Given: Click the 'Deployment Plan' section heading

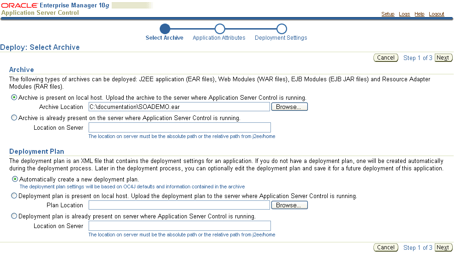Looking at the screenshot, I should [36, 151].
